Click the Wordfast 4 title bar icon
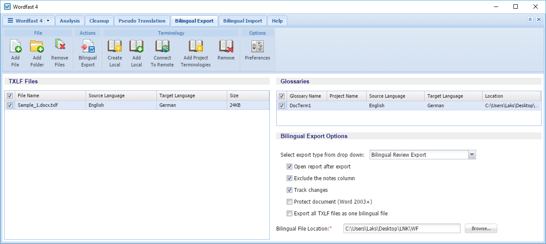The height and width of the screenshot is (244, 546). click(7, 7)
